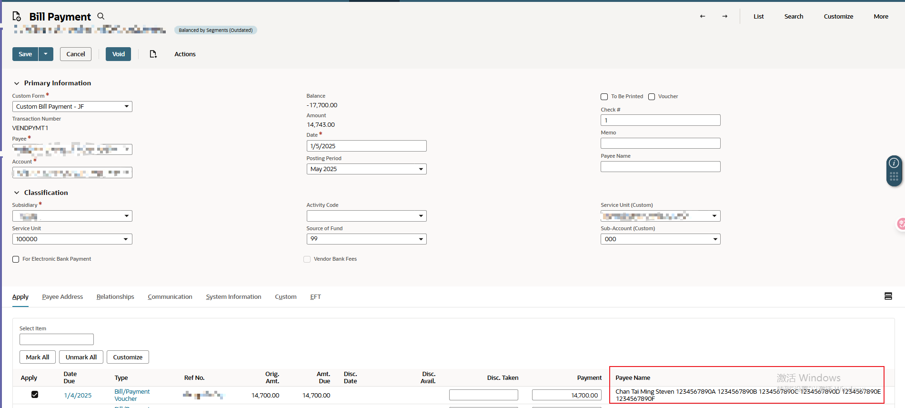This screenshot has width=905, height=408.
Task: Open the Source of Fund dropdown
Action: 366,239
